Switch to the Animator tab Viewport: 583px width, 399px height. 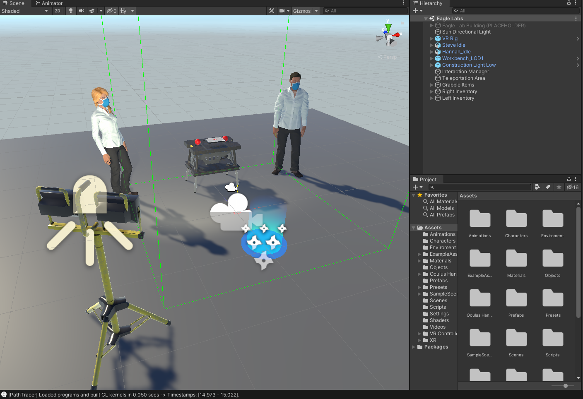click(48, 3)
